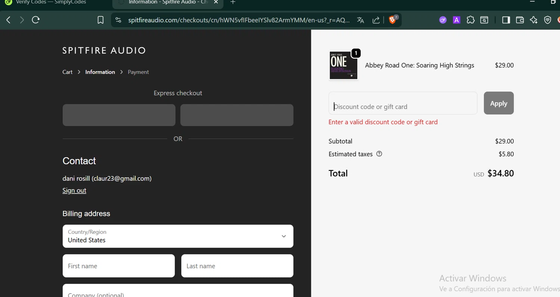Click the Company (optional) field
Image resolution: width=560 pixels, height=297 pixels.
pos(178,291)
